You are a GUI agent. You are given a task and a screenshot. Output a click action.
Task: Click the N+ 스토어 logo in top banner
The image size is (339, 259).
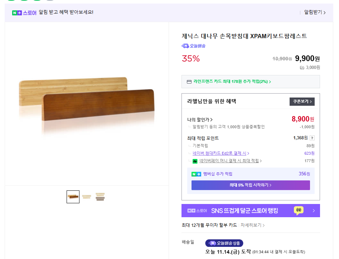[x=24, y=13]
